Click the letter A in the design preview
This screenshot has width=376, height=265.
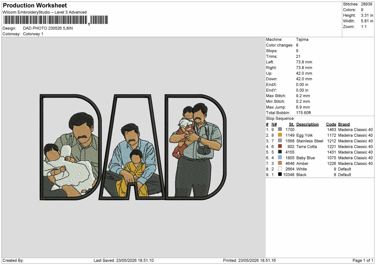(x=132, y=147)
